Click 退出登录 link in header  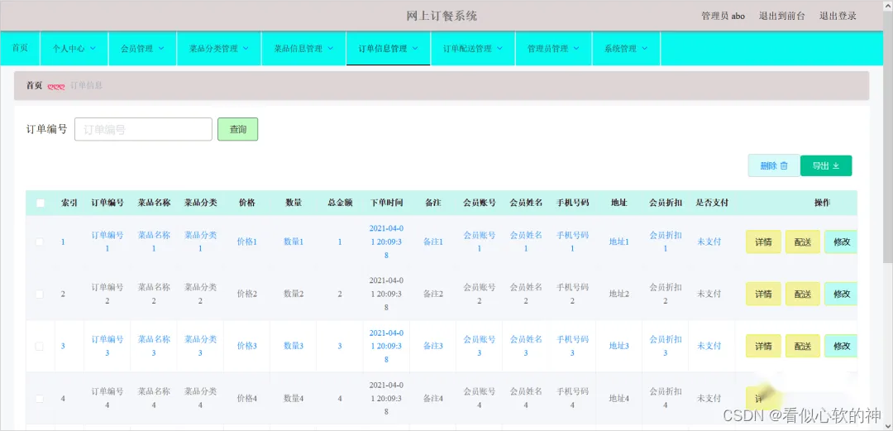click(838, 16)
